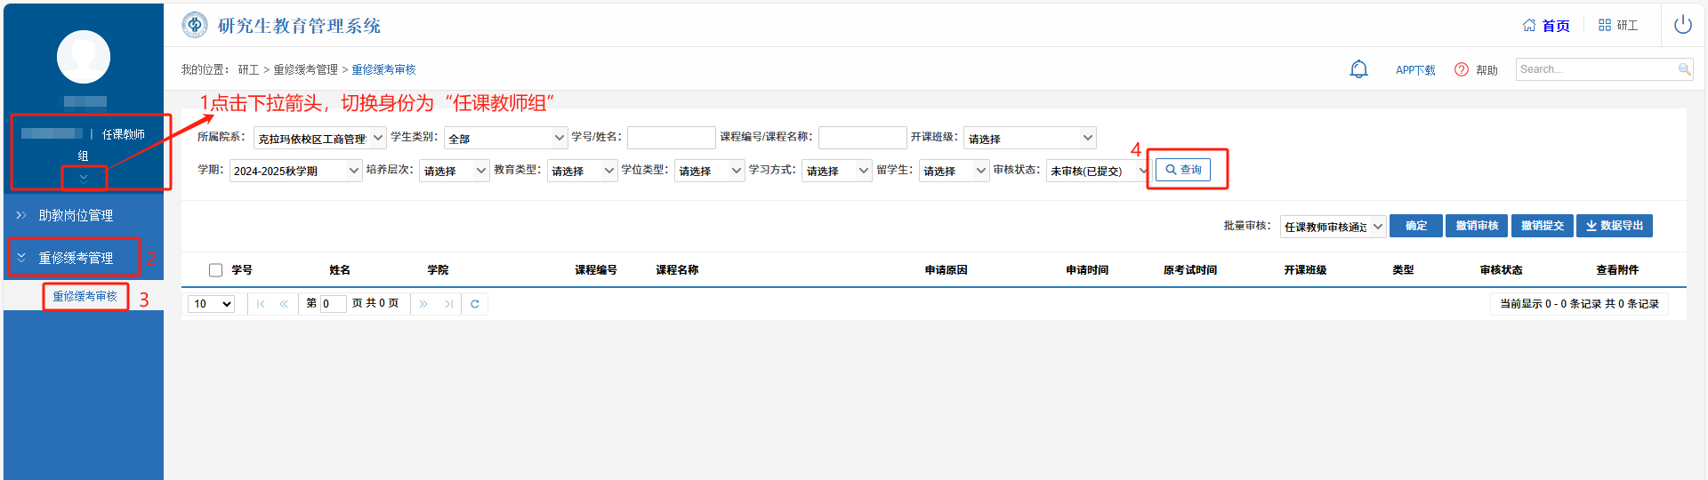Open the 批量审核 action dropdown
This screenshot has height=480, width=1708.
click(x=1333, y=227)
